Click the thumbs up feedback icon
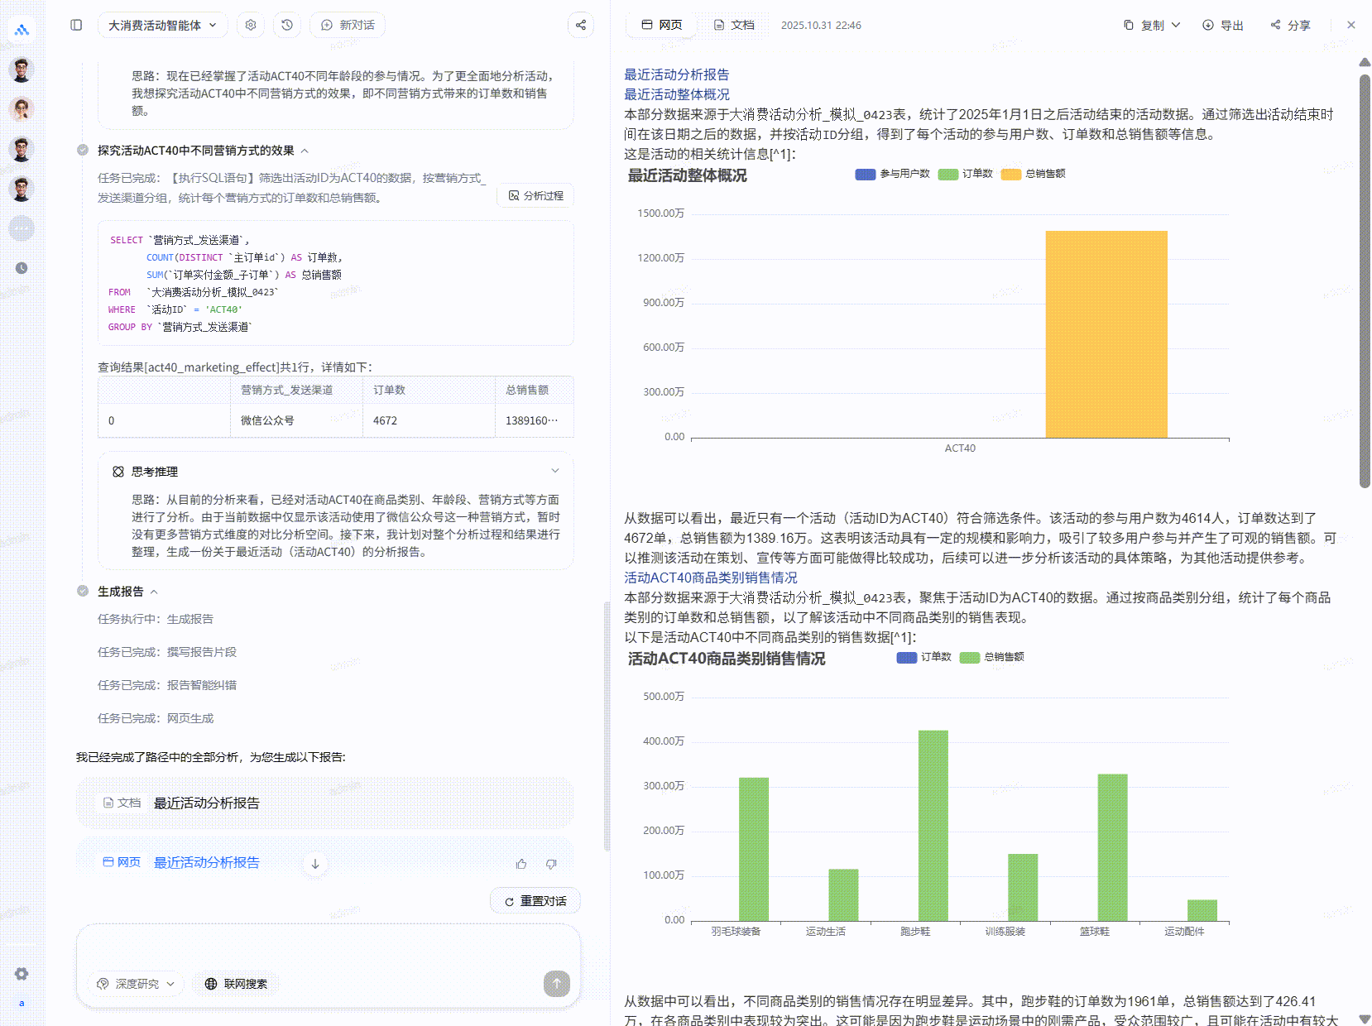The width and height of the screenshot is (1372, 1026). [521, 864]
